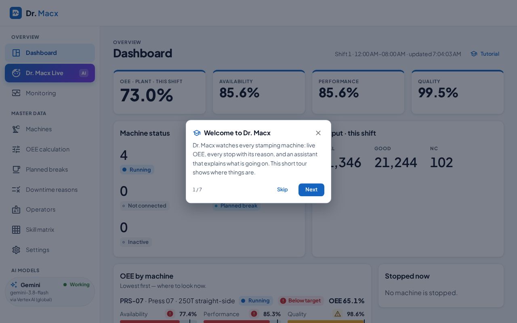Click the Machines robot-arm icon
This screenshot has width=517, height=323.
pos(16,129)
